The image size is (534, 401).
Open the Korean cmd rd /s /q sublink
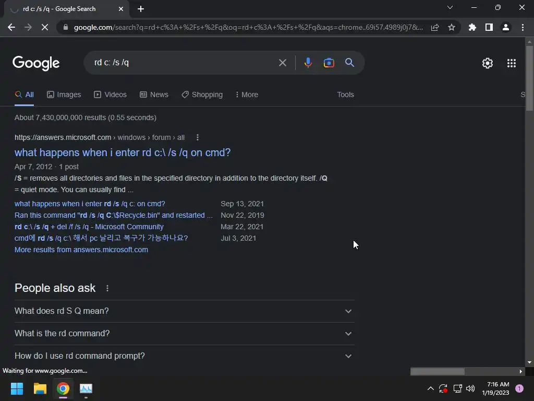pos(101,238)
